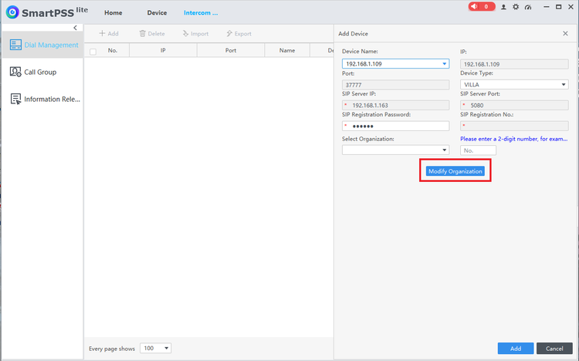Image resolution: width=579 pixels, height=361 pixels.
Task: Click the SIP Registration Password field
Action: tap(396, 126)
